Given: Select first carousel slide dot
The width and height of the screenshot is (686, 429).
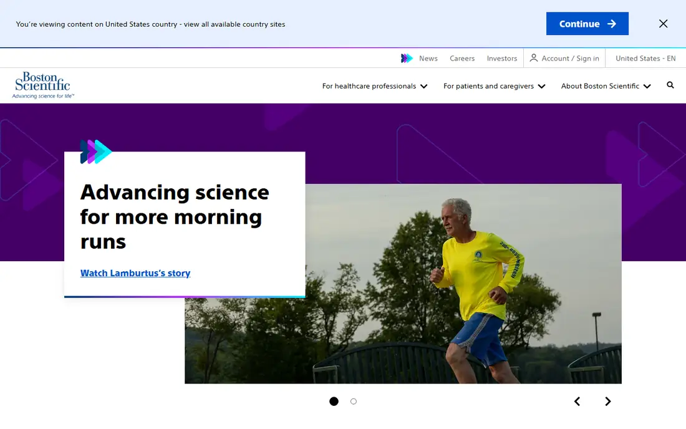Looking at the screenshot, I should (x=334, y=401).
